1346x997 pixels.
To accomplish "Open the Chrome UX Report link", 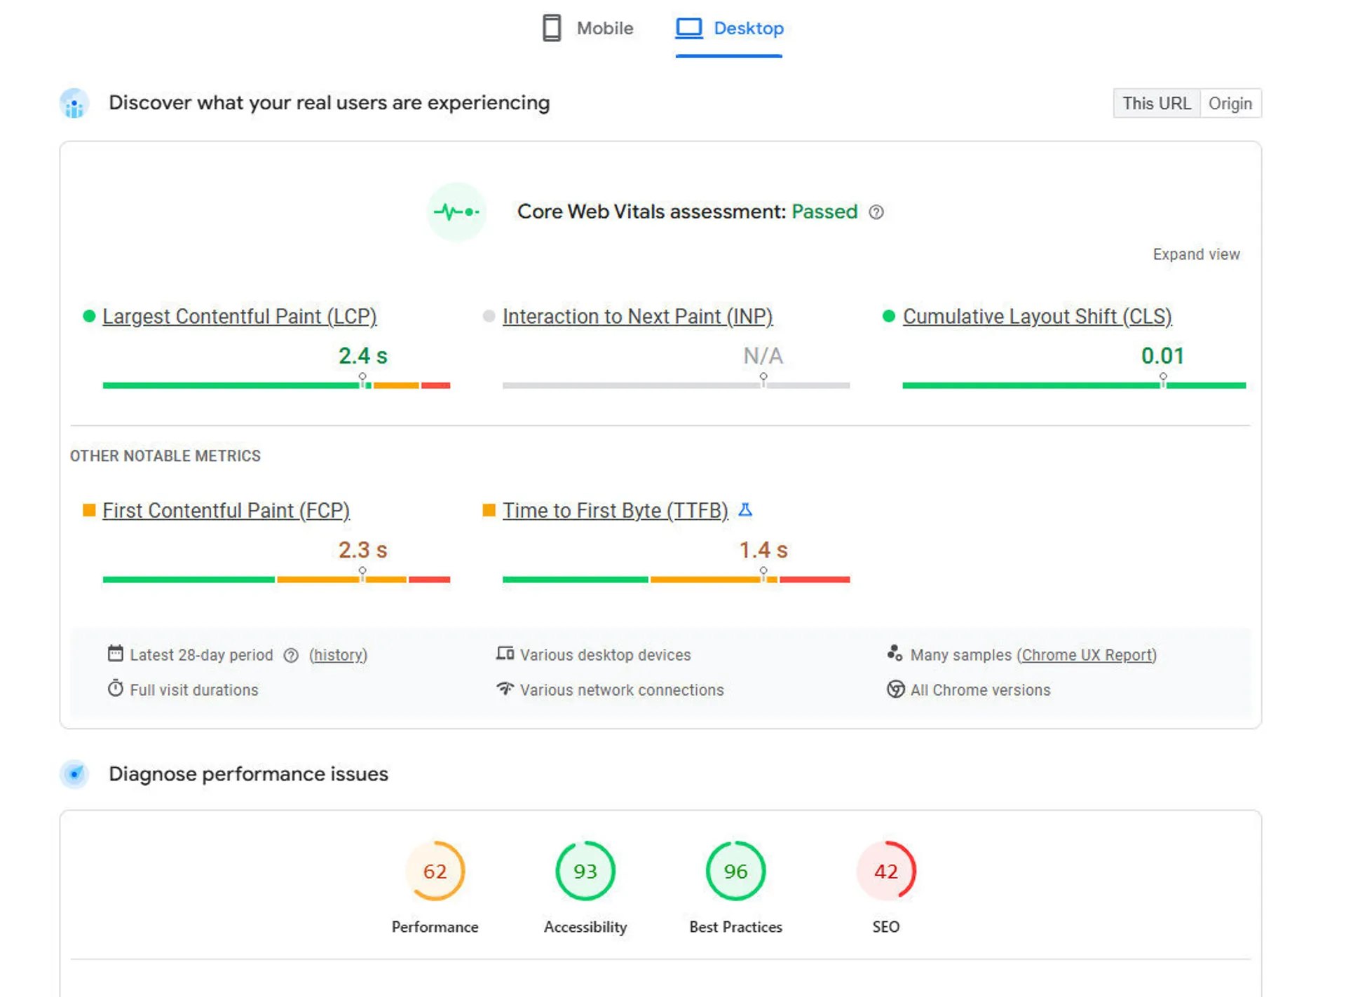I will click(x=1087, y=655).
